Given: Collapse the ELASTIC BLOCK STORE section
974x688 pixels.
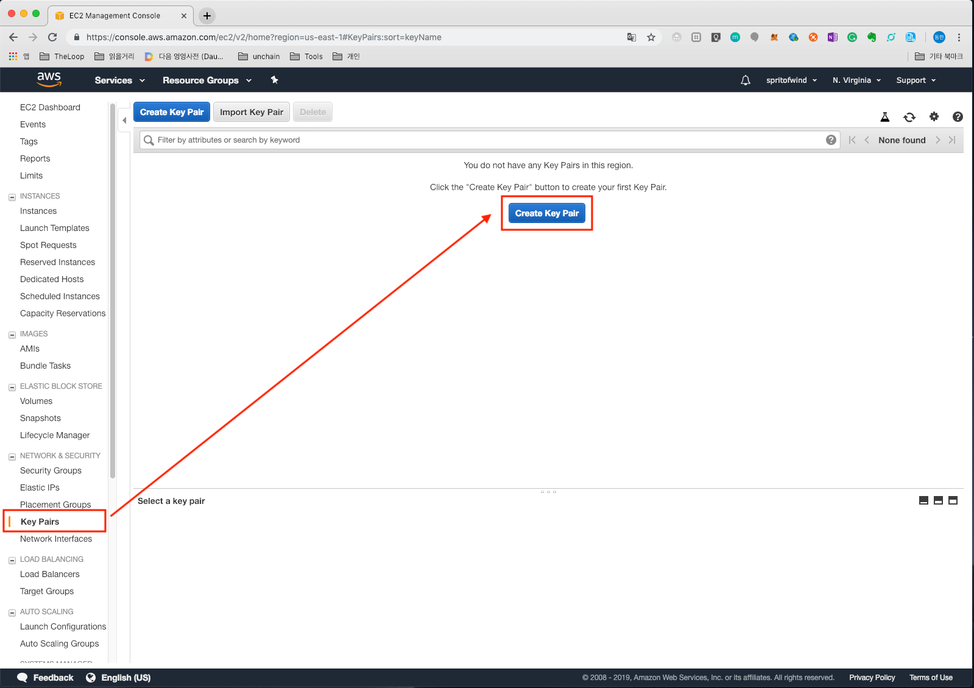Looking at the screenshot, I should click(12, 387).
